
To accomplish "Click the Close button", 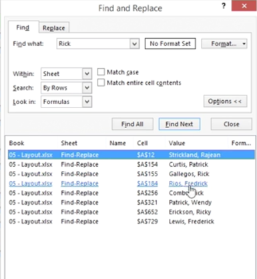I will [232, 124].
